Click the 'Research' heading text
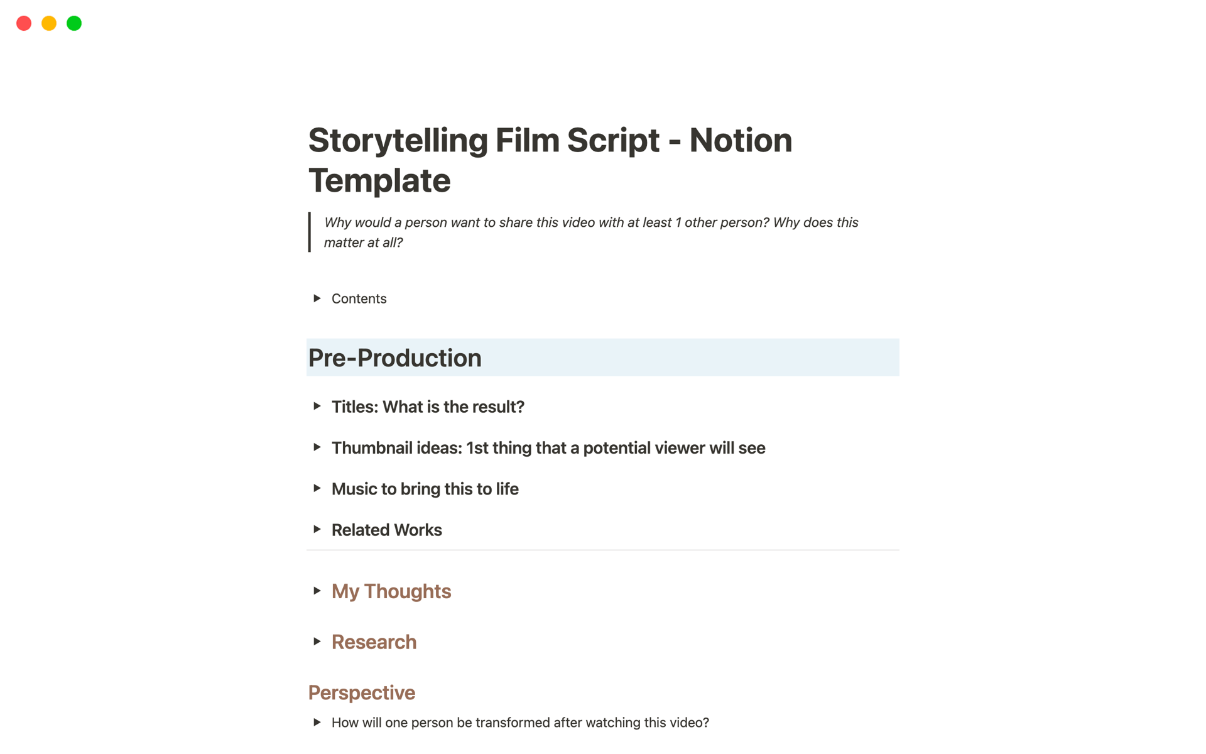 point(374,642)
